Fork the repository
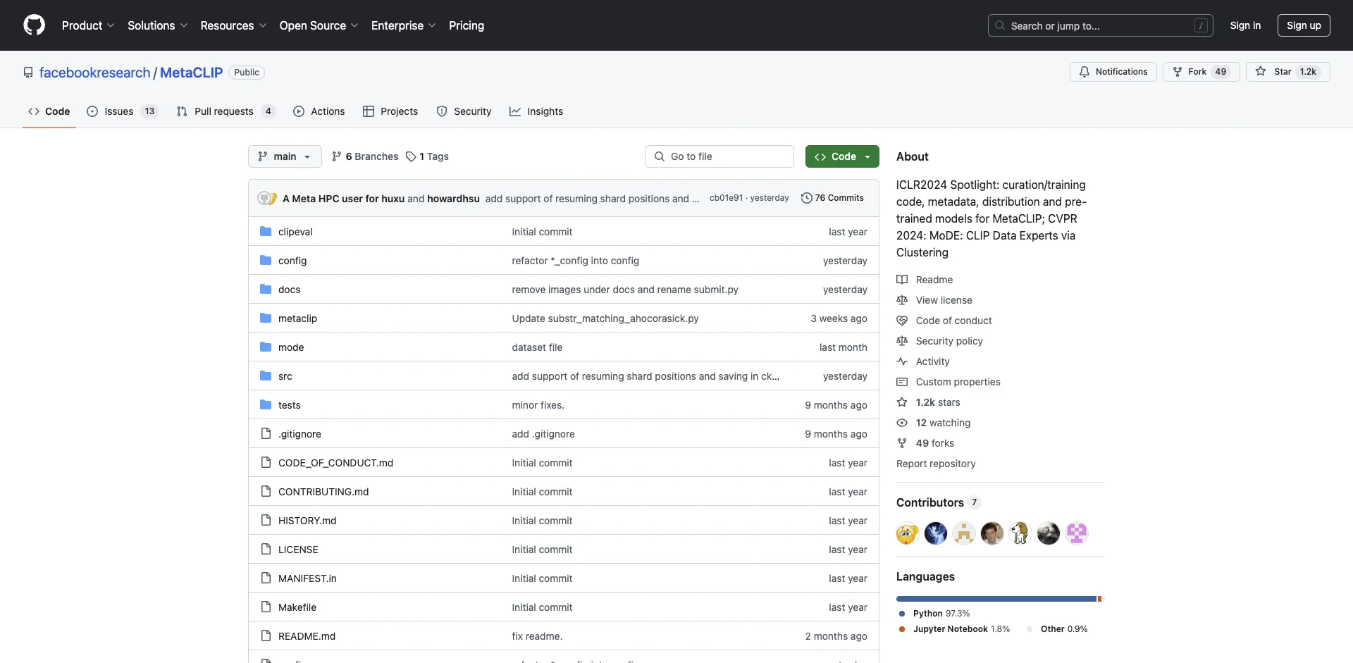 point(1201,72)
